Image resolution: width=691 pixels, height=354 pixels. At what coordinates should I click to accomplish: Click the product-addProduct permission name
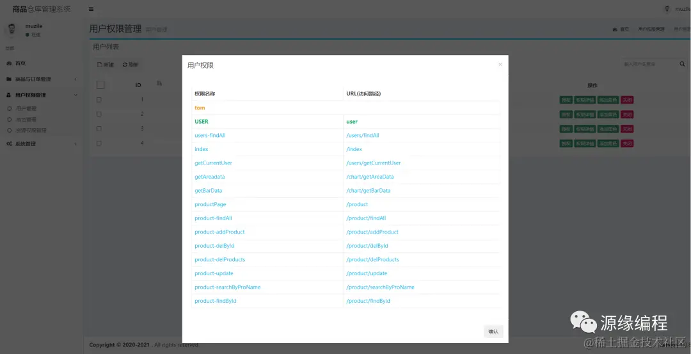pyautogui.click(x=219, y=232)
